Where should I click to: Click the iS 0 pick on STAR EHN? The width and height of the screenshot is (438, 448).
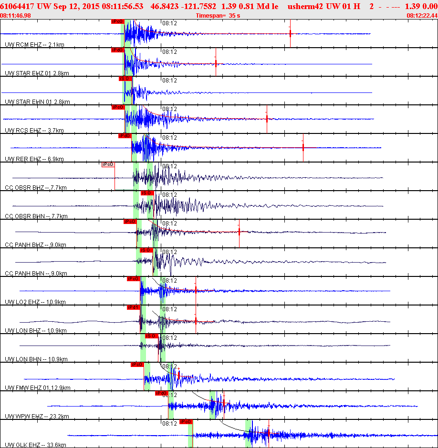click(125, 79)
